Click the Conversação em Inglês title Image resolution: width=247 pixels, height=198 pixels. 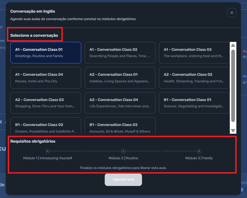33,11
